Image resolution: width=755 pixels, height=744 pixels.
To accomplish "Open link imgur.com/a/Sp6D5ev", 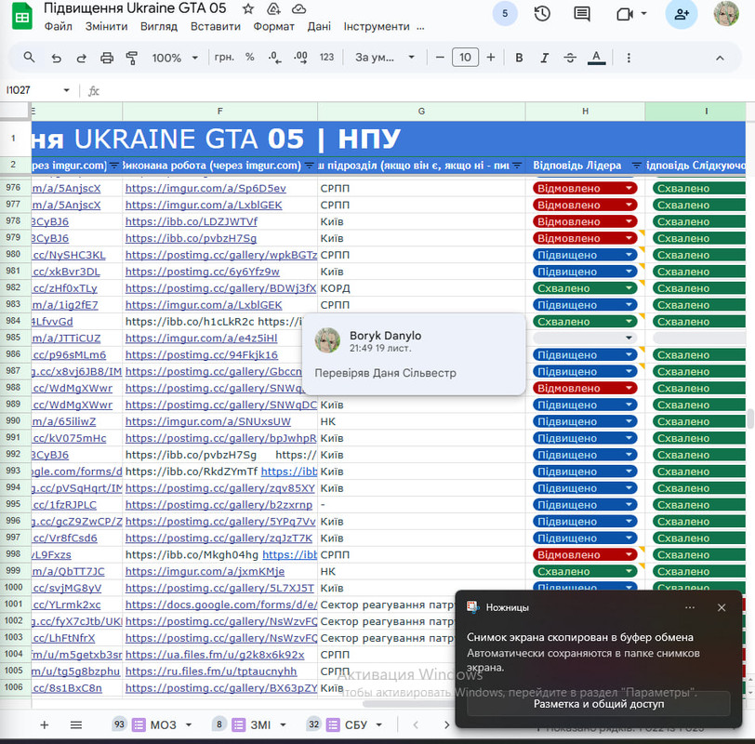I will [205, 188].
